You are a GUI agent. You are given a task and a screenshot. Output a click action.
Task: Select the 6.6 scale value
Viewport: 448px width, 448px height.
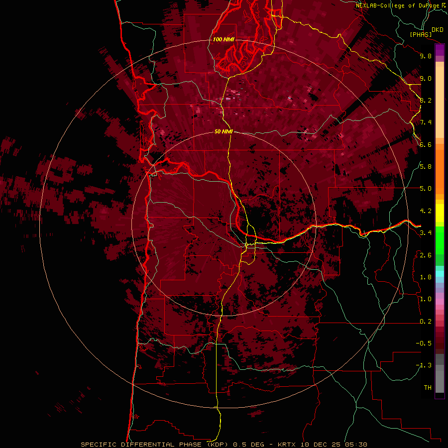point(426,144)
